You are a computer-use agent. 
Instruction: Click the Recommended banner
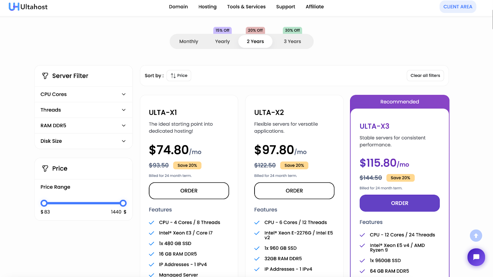(400, 102)
